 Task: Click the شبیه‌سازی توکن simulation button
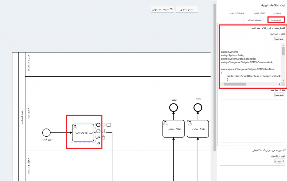point(163,9)
